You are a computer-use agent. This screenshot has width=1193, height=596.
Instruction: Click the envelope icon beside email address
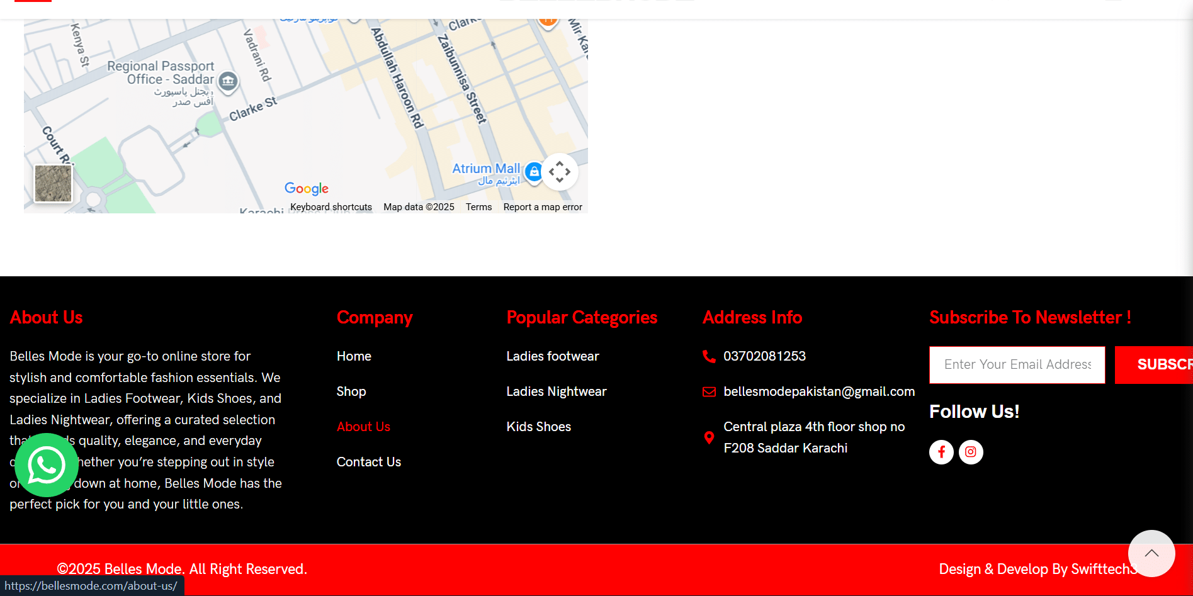[709, 392]
